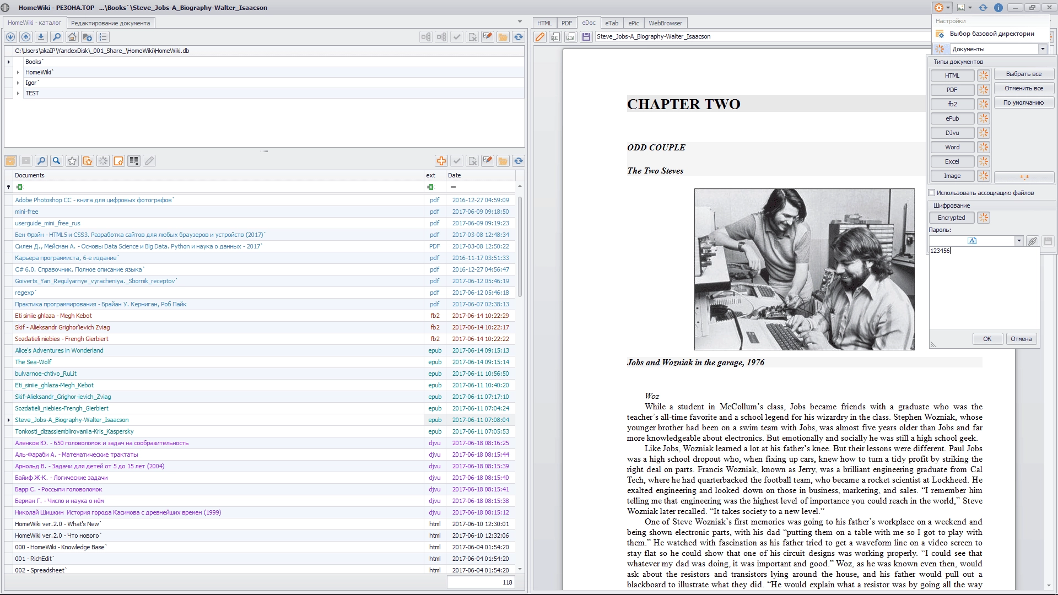Screen dimensions: 1058x595
Task: Click the move-down arrow icon in catalog toolbar
Action: (10, 37)
